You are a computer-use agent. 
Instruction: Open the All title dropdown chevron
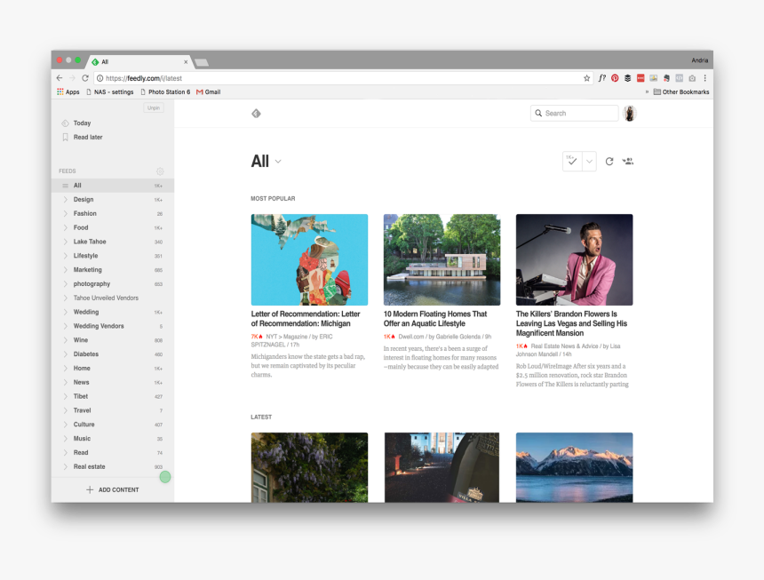[278, 162]
